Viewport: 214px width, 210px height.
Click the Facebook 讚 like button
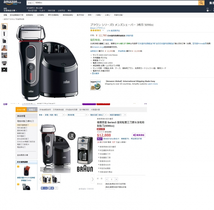point(51,188)
